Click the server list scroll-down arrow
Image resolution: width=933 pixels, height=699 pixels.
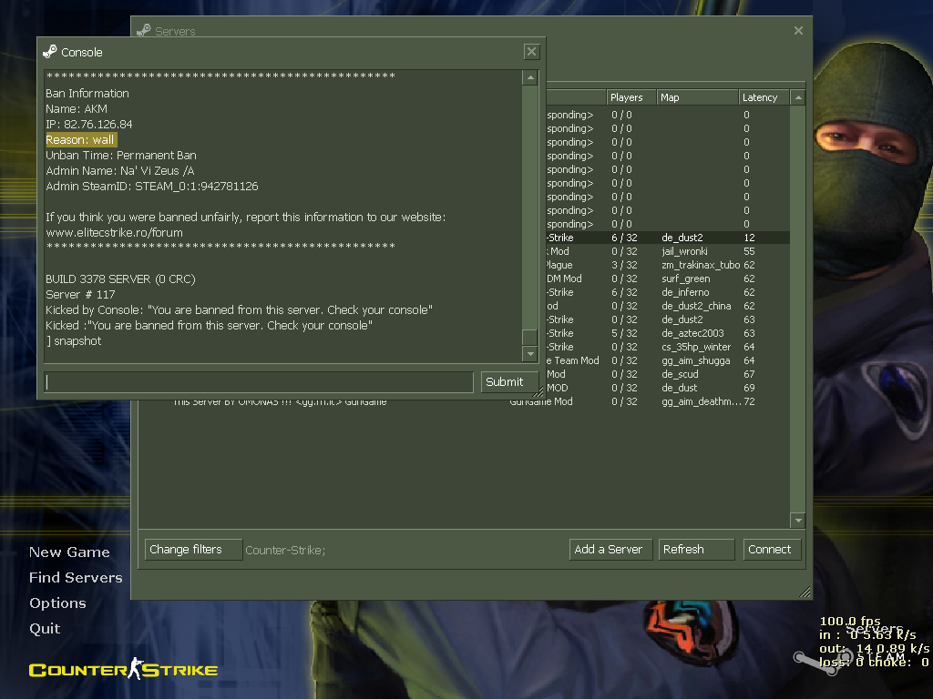click(x=798, y=520)
